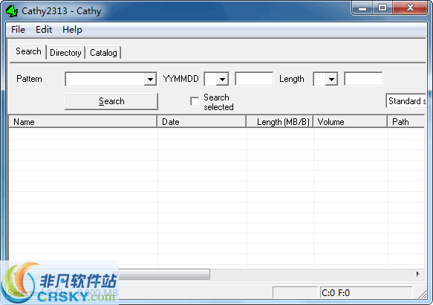Click the resize grip in status bar corner
The width and height of the screenshot is (433, 305).
422,295
